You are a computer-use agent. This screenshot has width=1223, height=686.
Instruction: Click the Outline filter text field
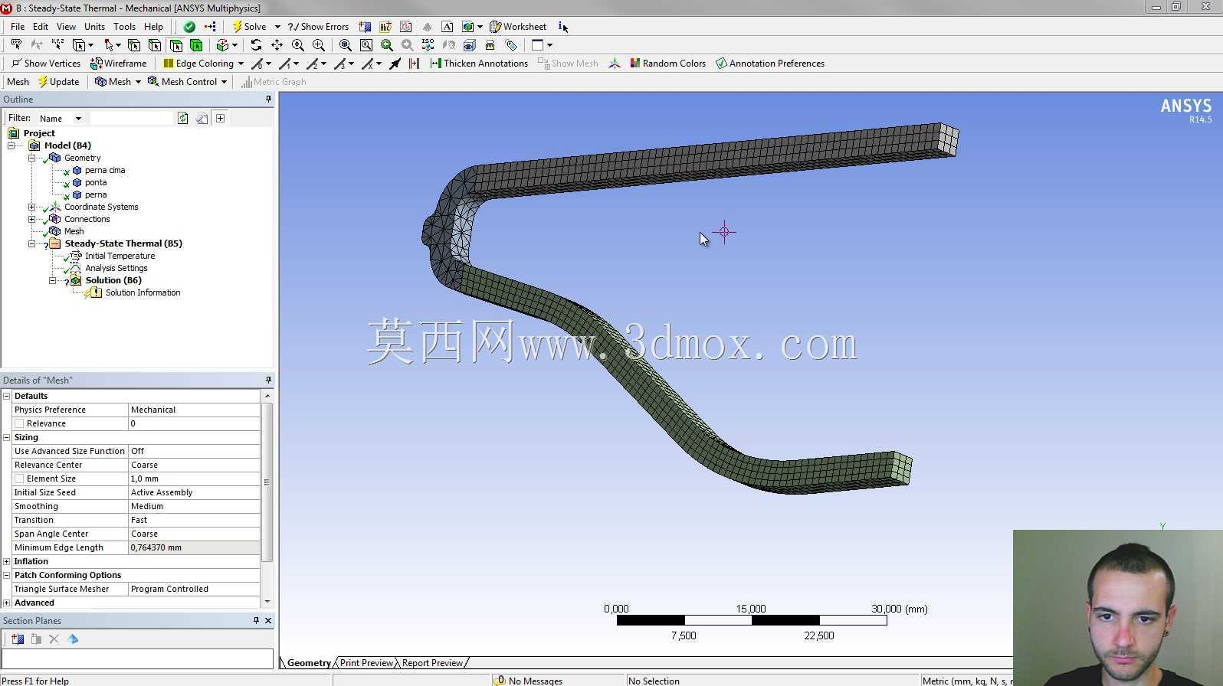tap(131, 119)
